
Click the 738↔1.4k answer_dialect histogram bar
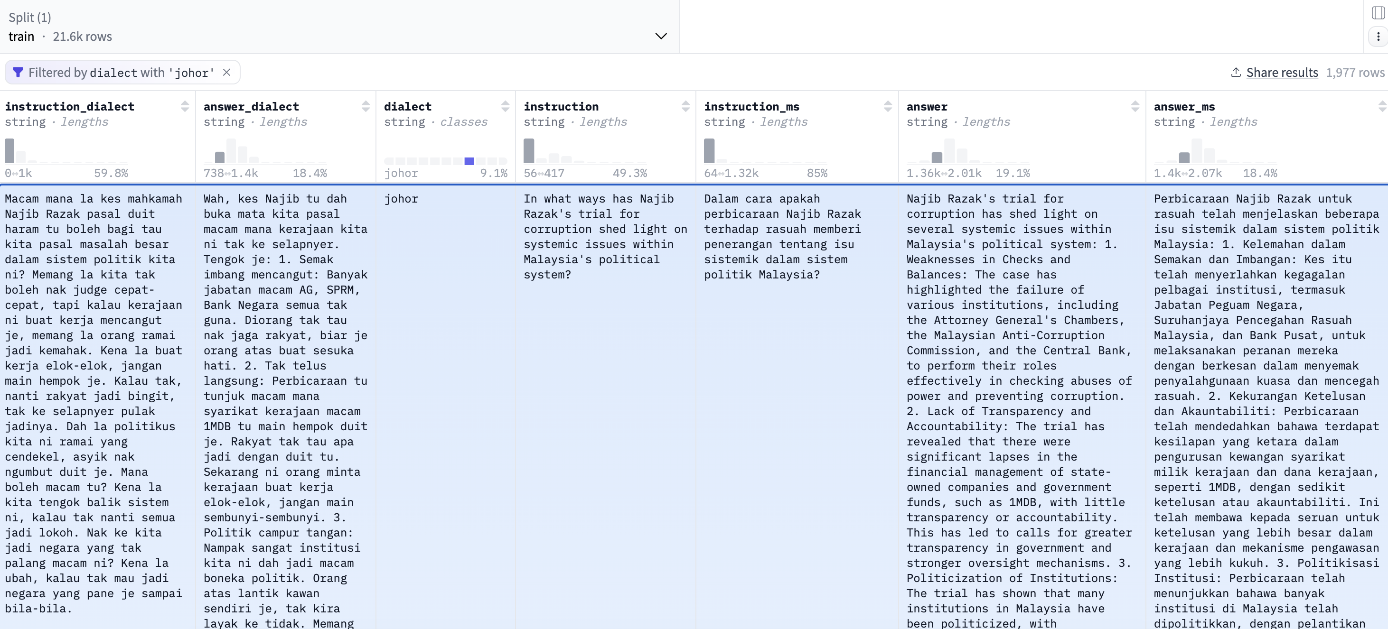coord(220,157)
